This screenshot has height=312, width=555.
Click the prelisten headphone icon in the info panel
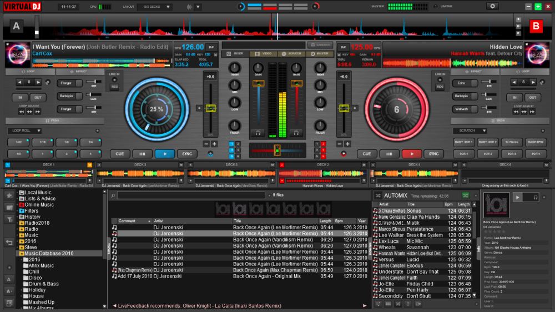(x=536, y=197)
